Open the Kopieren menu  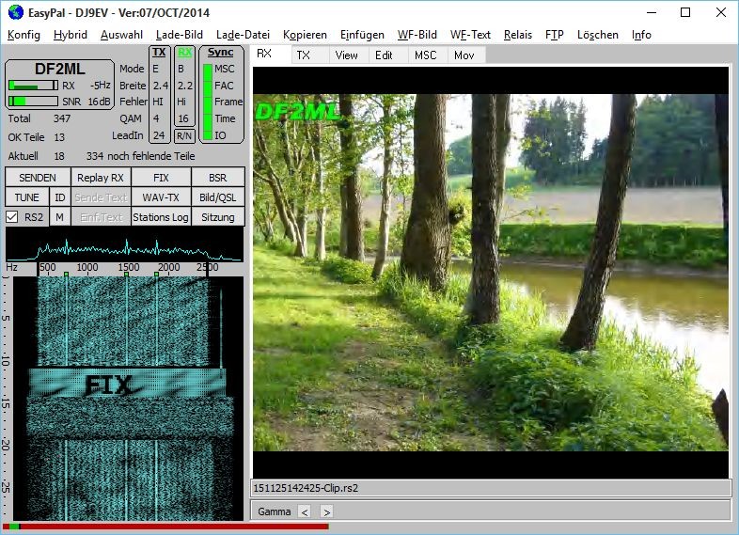(305, 35)
